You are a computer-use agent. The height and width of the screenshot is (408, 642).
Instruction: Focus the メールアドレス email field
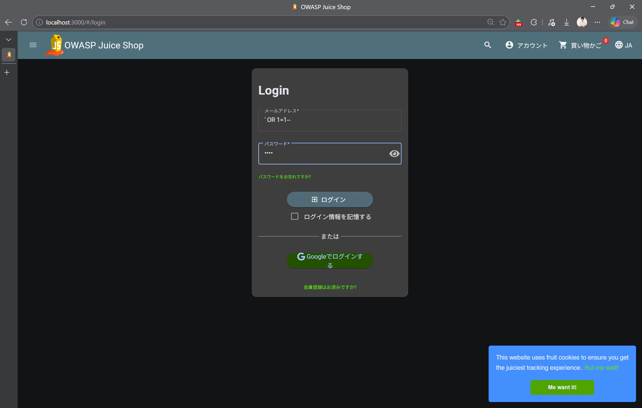330,121
